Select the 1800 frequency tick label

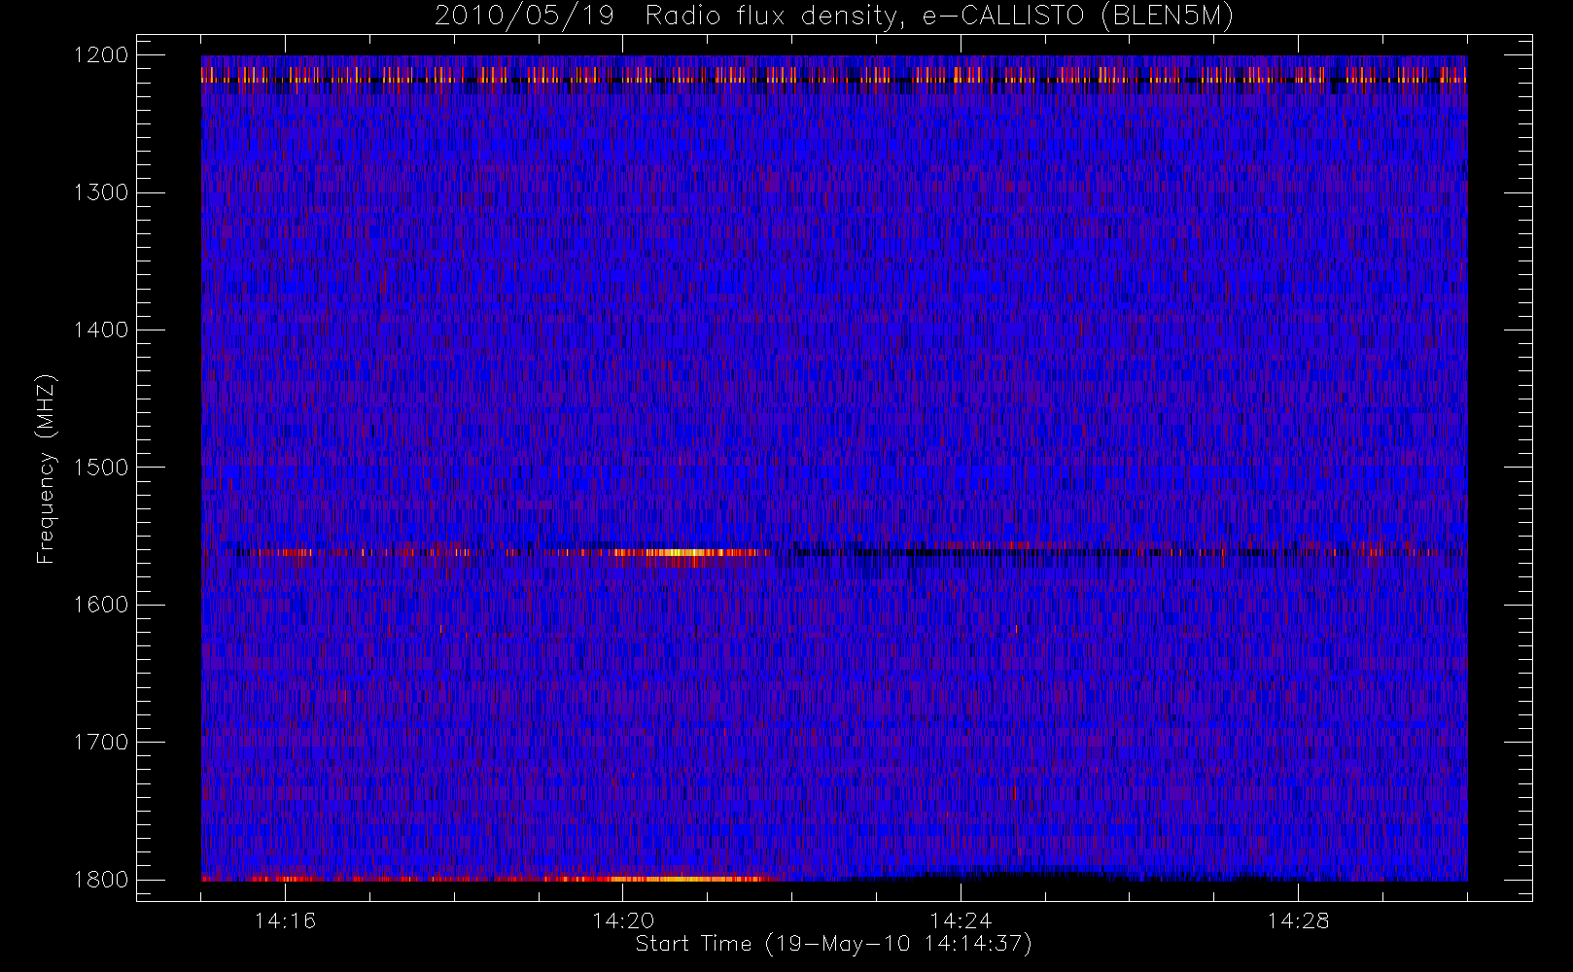point(102,880)
